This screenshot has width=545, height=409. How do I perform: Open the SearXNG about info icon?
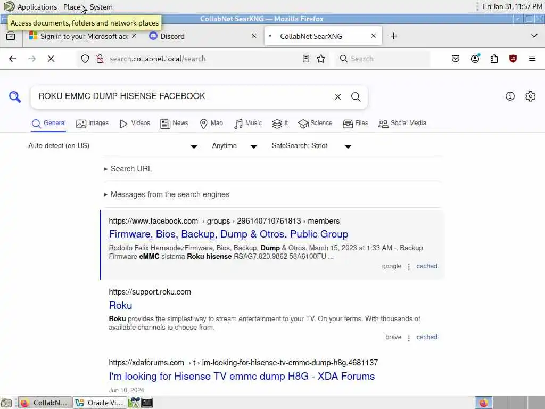510,96
